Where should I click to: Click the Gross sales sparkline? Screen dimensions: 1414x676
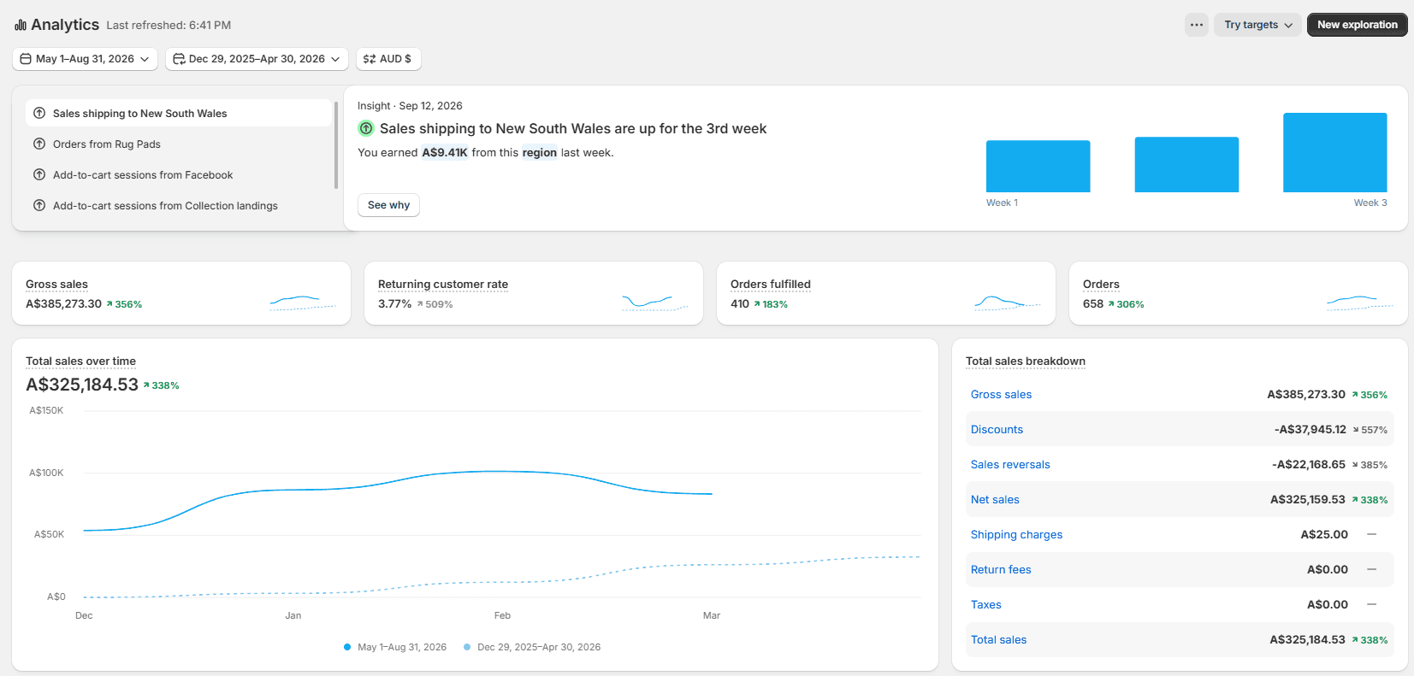[303, 302]
